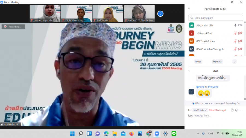Click the next video thumbnails arrow
This screenshot has width=246, height=138.
[160, 14]
